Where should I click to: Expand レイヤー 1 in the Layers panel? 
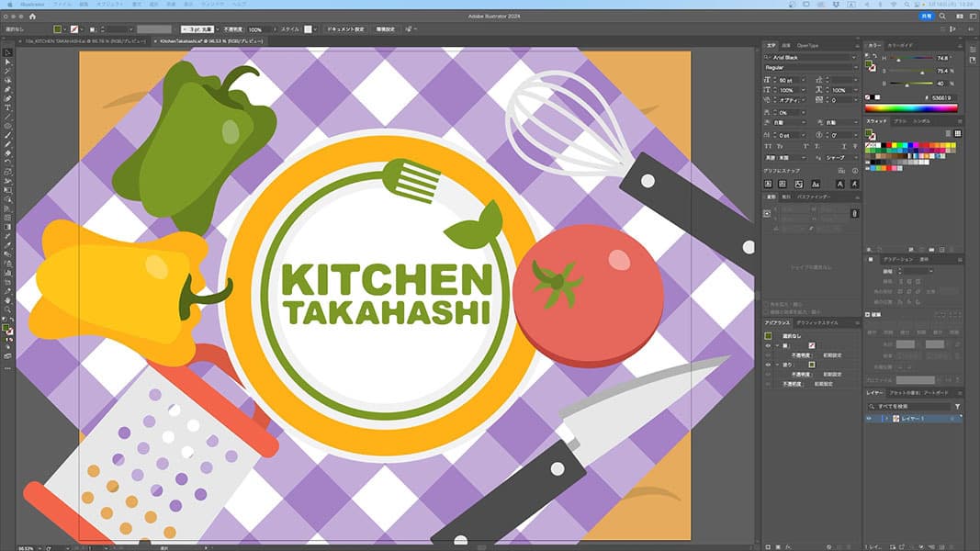tap(884, 418)
